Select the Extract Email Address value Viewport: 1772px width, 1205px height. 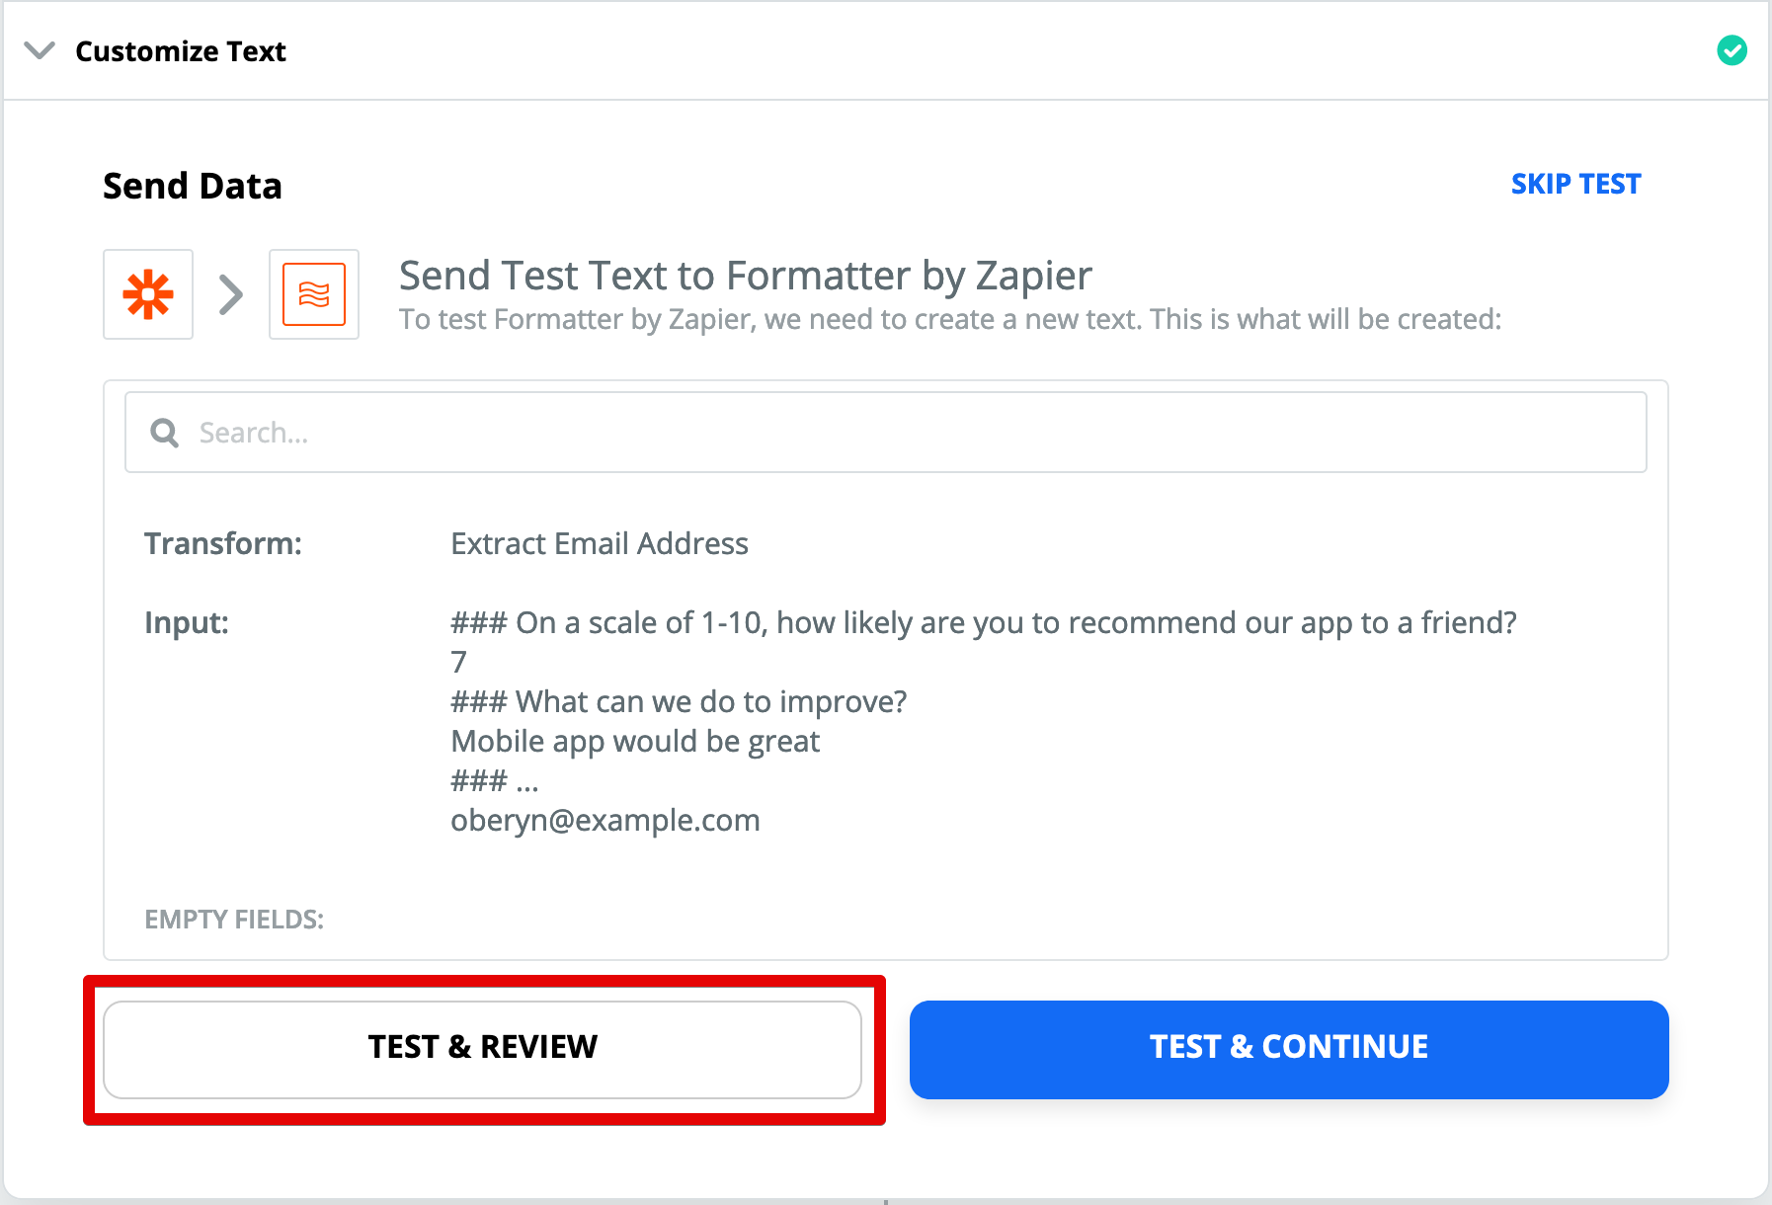[x=600, y=543]
